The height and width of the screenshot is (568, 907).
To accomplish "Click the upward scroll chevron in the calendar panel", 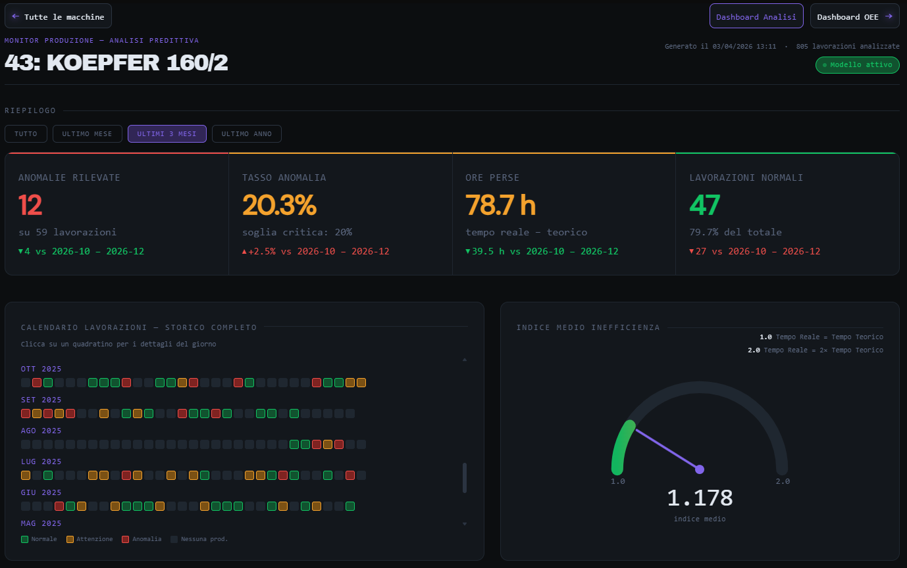I will (x=465, y=360).
